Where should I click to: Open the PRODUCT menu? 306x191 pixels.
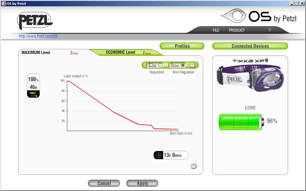tap(237, 30)
